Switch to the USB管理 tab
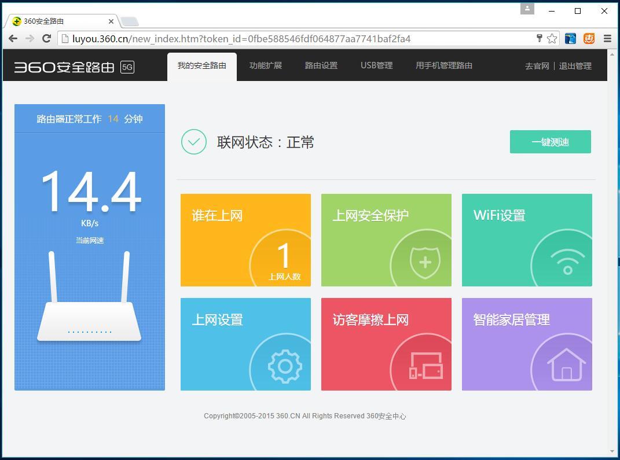The height and width of the screenshot is (460, 620). point(376,65)
